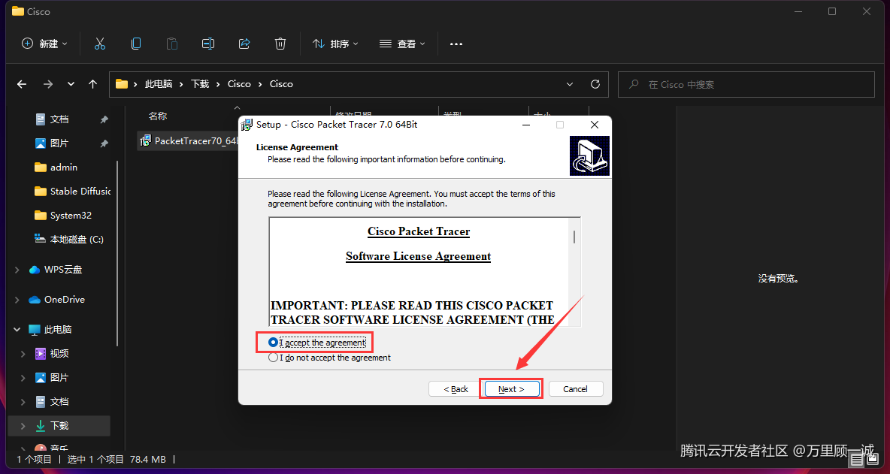Select 'I do not accept the agreement' option

(273, 358)
